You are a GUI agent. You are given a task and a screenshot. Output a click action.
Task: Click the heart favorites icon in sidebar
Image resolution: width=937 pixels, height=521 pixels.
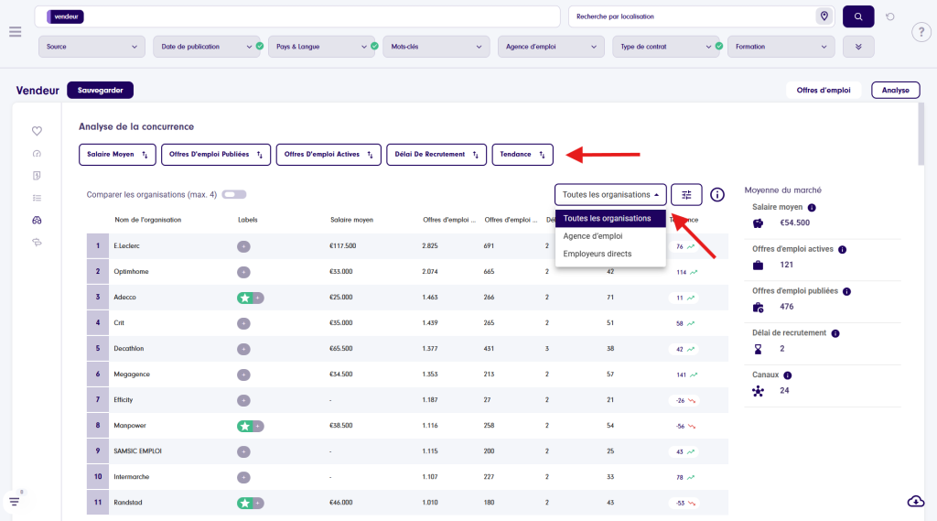[37, 131]
